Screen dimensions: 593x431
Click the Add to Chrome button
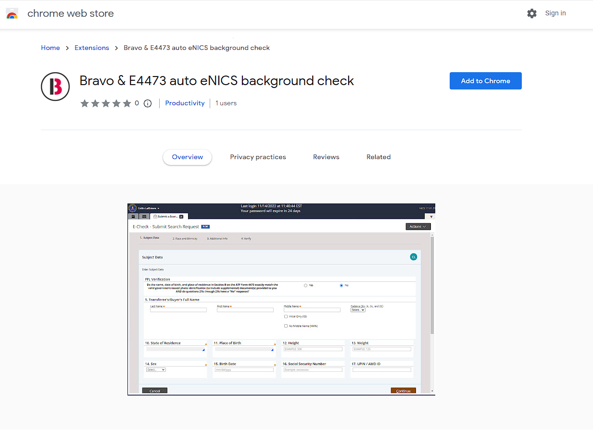(x=486, y=81)
